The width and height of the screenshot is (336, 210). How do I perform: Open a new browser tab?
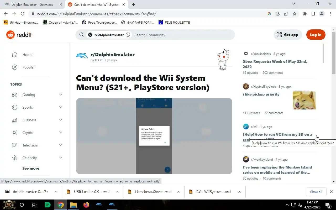pos(134,4)
